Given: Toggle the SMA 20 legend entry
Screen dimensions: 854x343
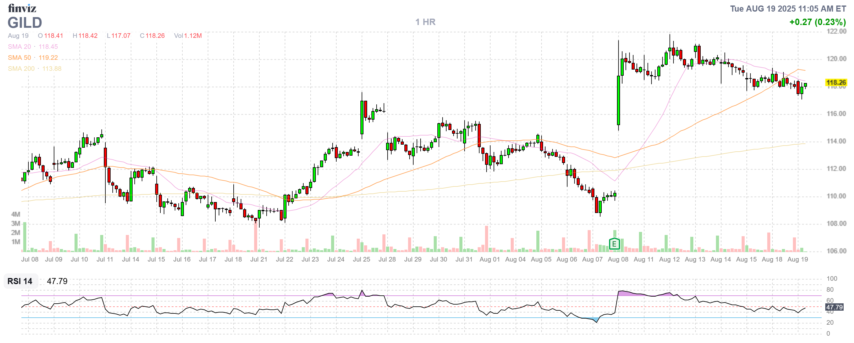Looking at the screenshot, I should click(x=19, y=47).
